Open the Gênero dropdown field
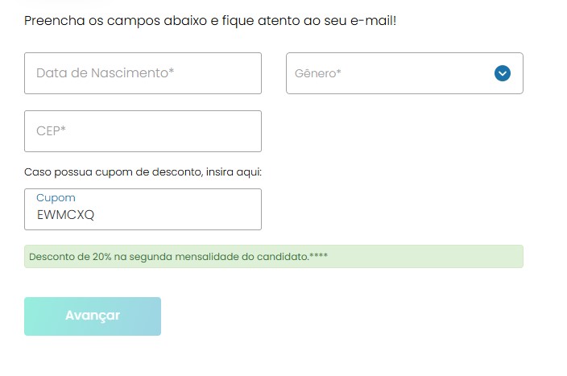Viewport: 567px width, 376px height. pos(404,73)
